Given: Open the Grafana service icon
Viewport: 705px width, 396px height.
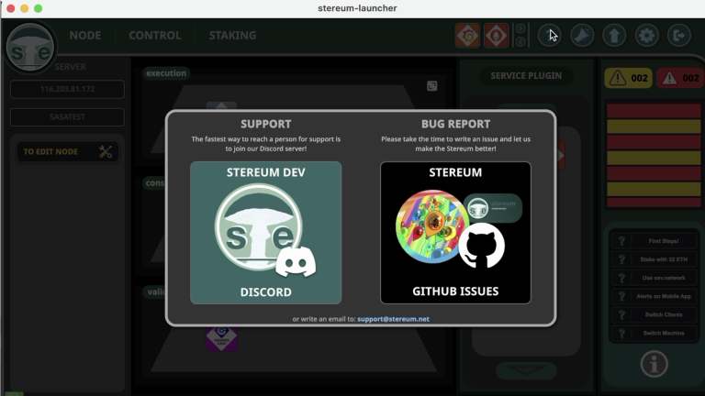Looking at the screenshot, I should pyautogui.click(x=467, y=35).
